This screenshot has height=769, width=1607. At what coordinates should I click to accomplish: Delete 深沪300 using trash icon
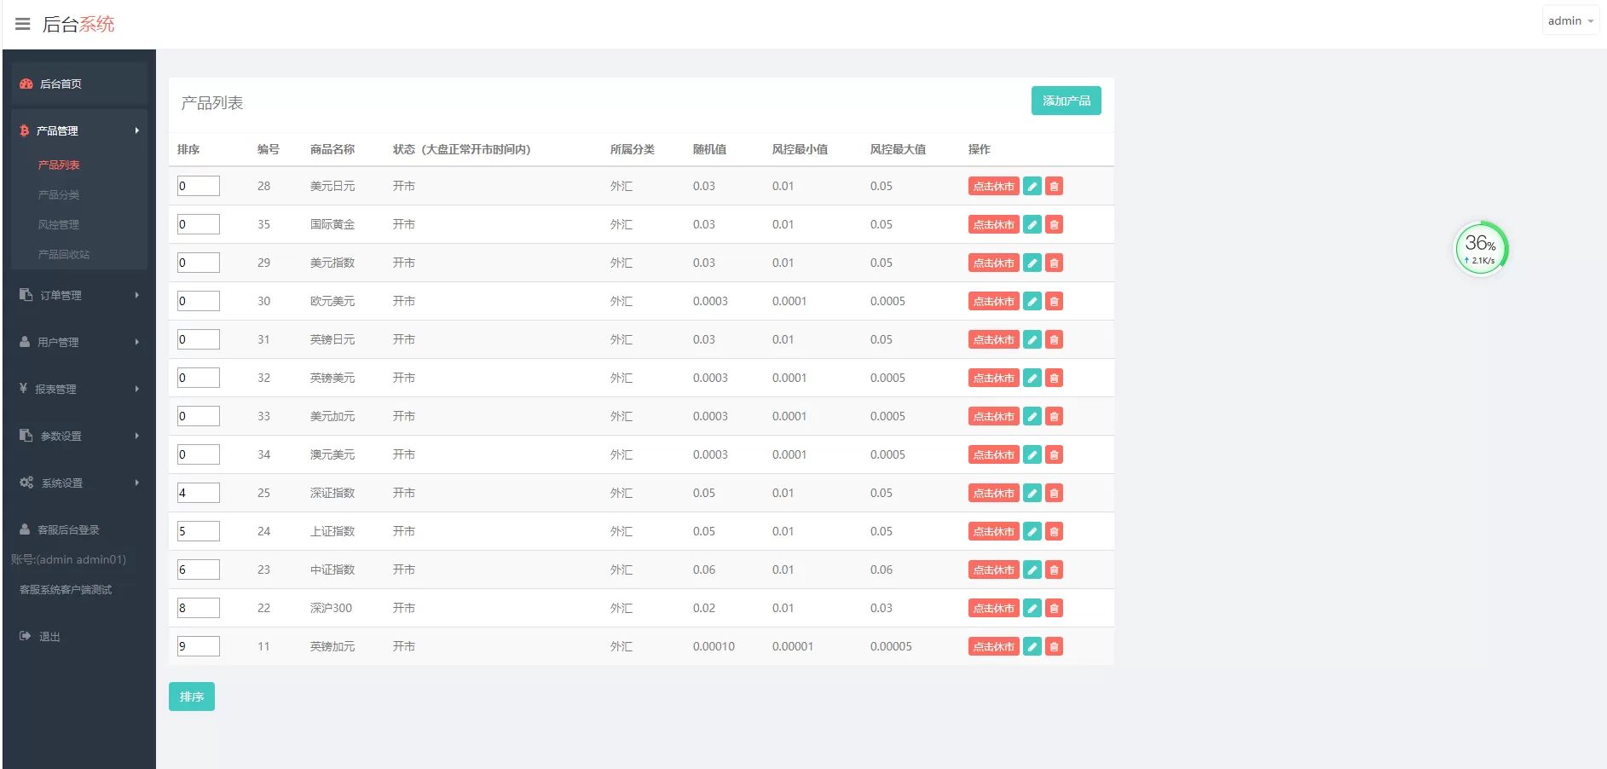[1054, 609]
